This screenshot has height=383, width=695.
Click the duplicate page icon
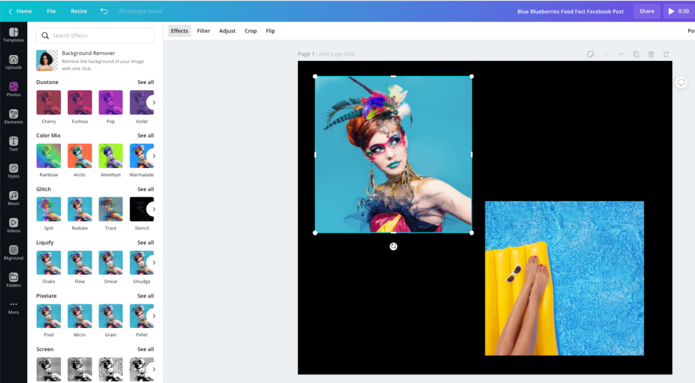click(636, 54)
